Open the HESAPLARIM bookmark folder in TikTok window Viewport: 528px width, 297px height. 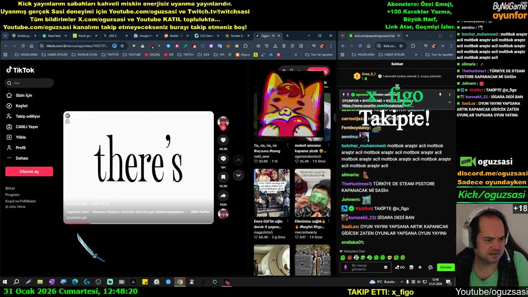[x=26, y=54]
